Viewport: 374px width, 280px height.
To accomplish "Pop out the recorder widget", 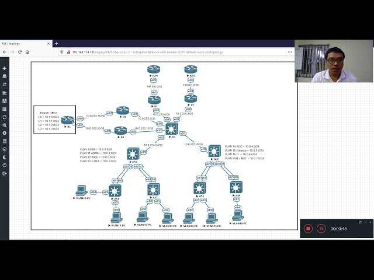I will [x=360, y=222].
